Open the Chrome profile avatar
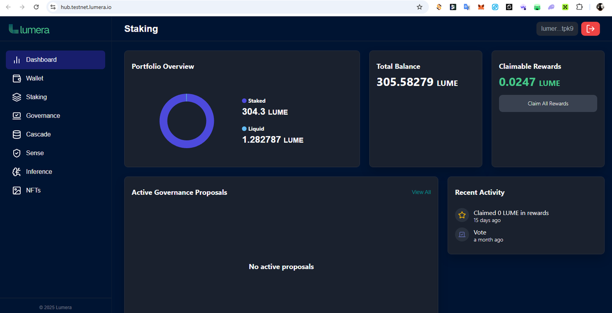This screenshot has height=313, width=612. pos(600,7)
